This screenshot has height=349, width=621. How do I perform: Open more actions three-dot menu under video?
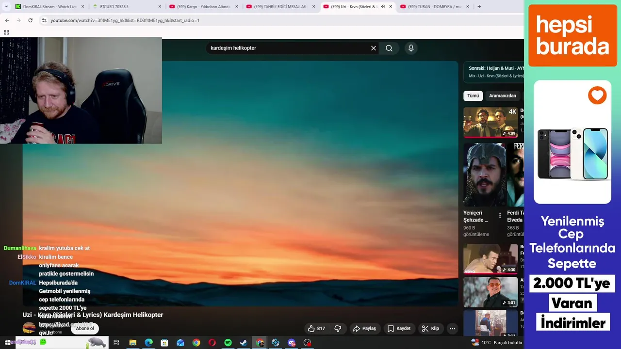452,329
